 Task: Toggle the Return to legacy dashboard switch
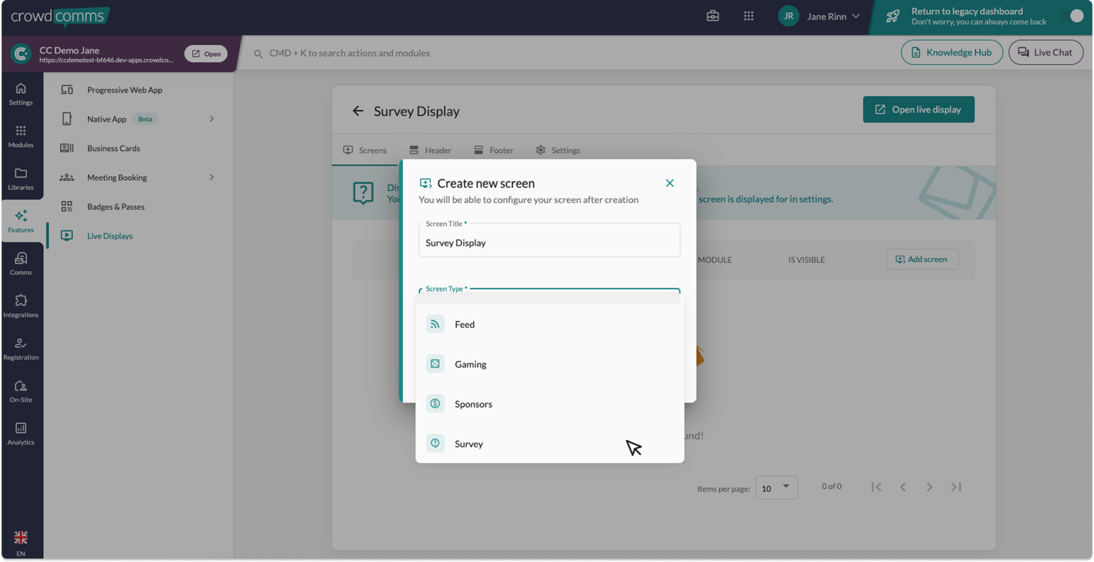[x=1074, y=16]
